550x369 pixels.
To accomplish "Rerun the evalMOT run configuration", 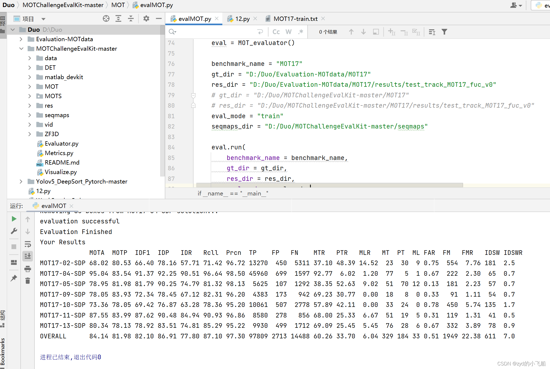I will coord(14,219).
